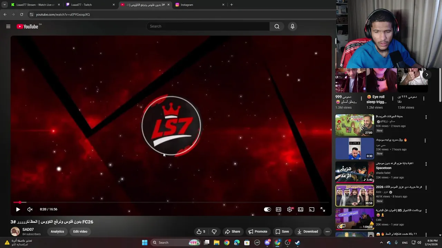Switch to theater mode

(301, 209)
